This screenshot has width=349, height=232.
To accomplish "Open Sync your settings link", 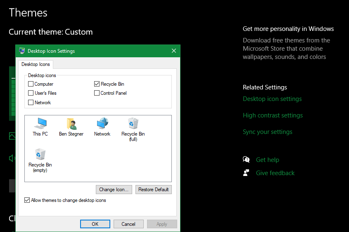I will pos(267,132).
